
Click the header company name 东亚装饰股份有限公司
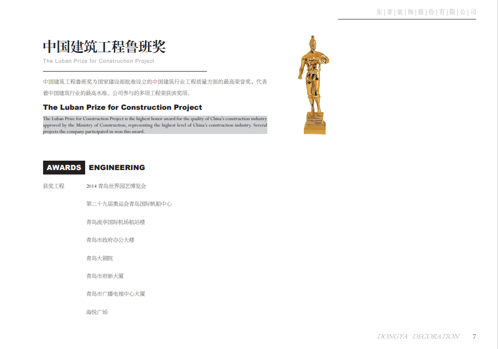(426, 12)
